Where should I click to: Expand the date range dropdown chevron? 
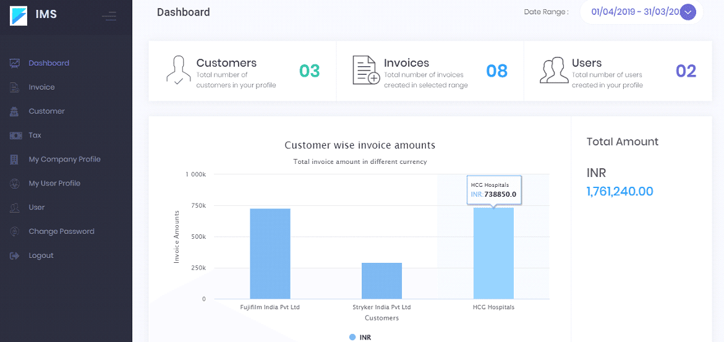click(688, 12)
